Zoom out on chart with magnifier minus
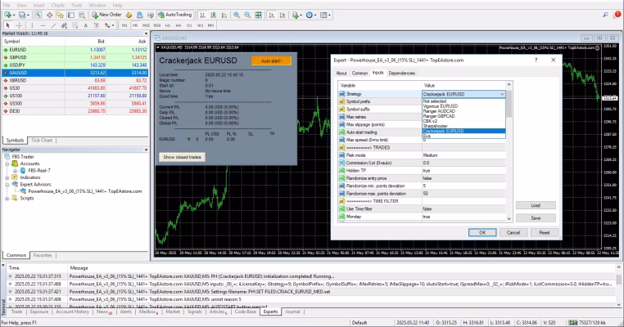Viewport: 624px width, 327px height. pos(247,15)
